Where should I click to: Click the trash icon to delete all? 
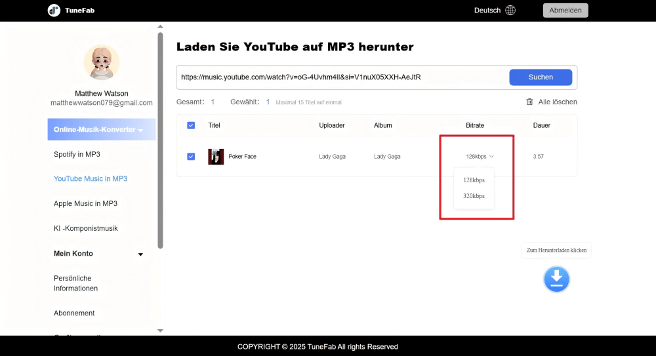pyautogui.click(x=529, y=102)
